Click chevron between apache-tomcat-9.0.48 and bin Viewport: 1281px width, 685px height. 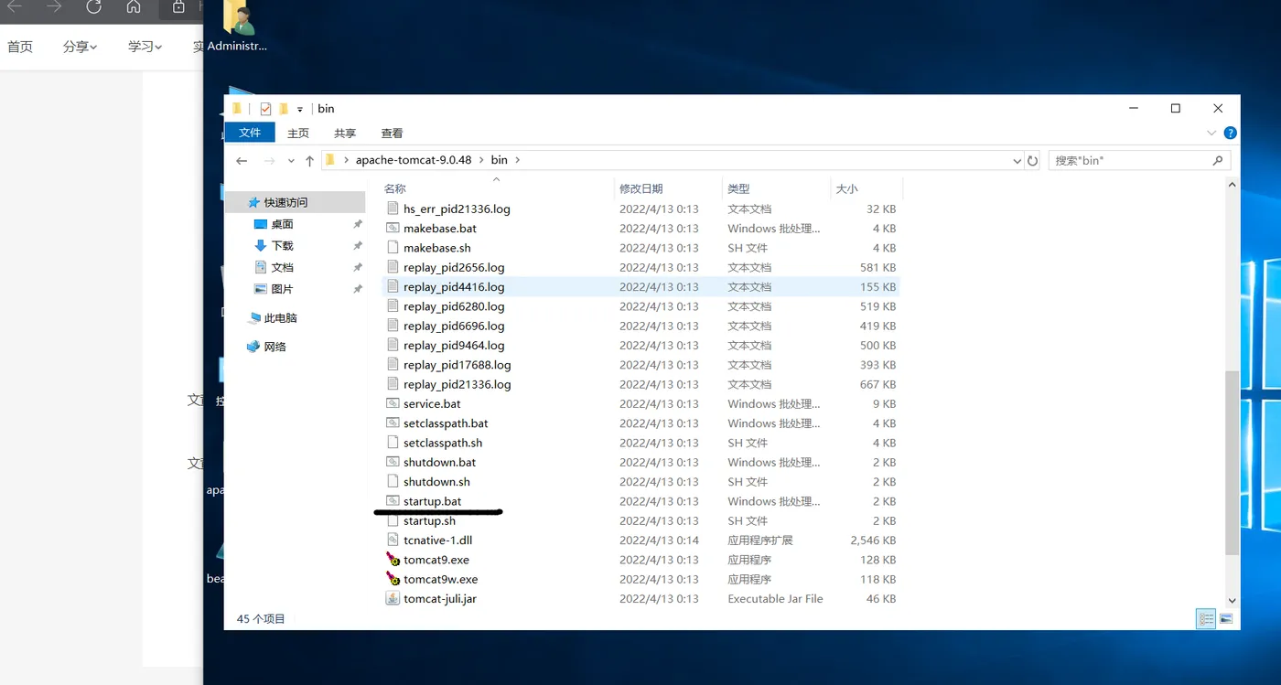(481, 160)
